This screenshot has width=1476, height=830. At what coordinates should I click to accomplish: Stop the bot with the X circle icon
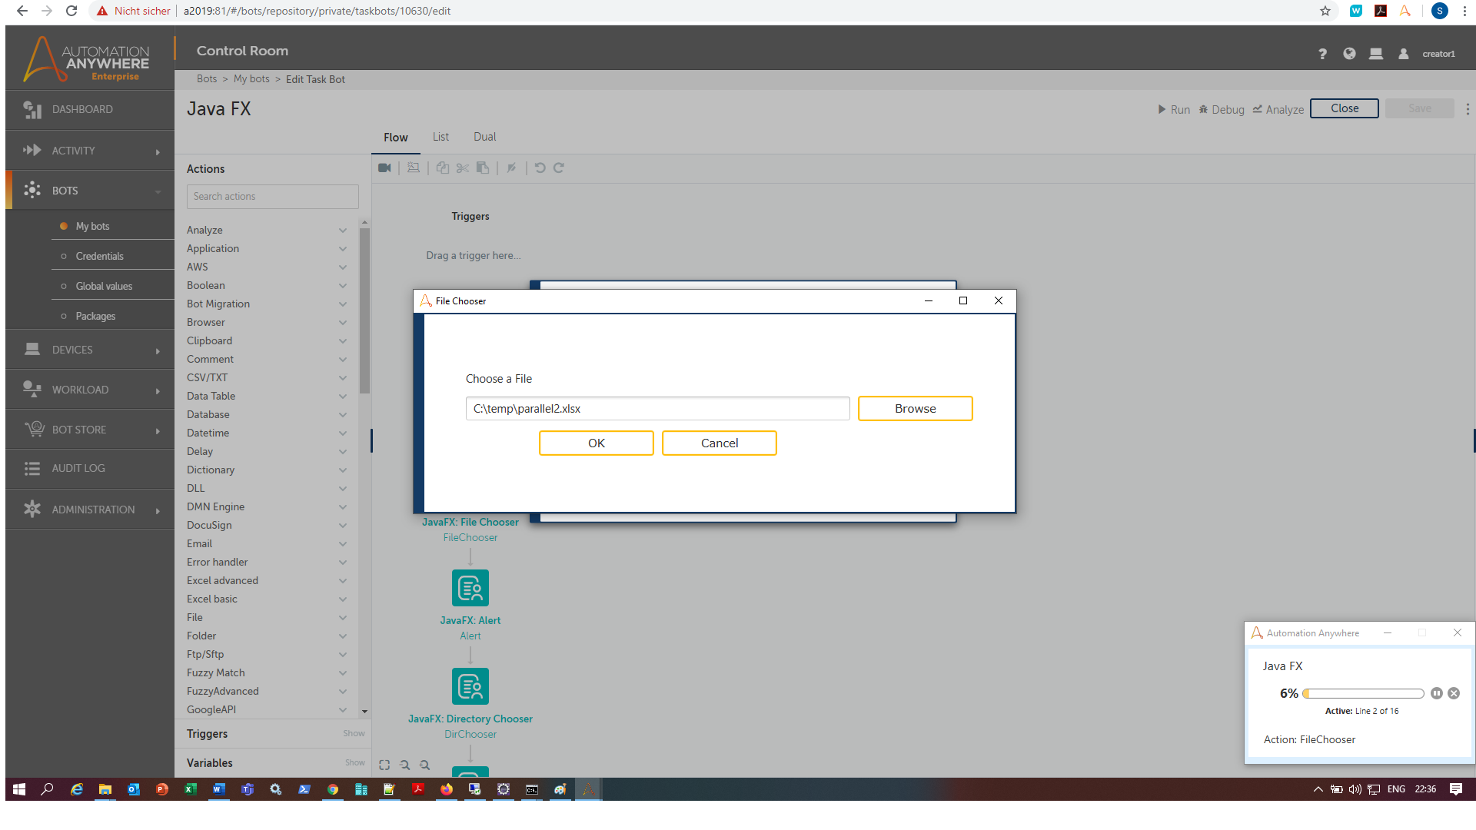1454,693
